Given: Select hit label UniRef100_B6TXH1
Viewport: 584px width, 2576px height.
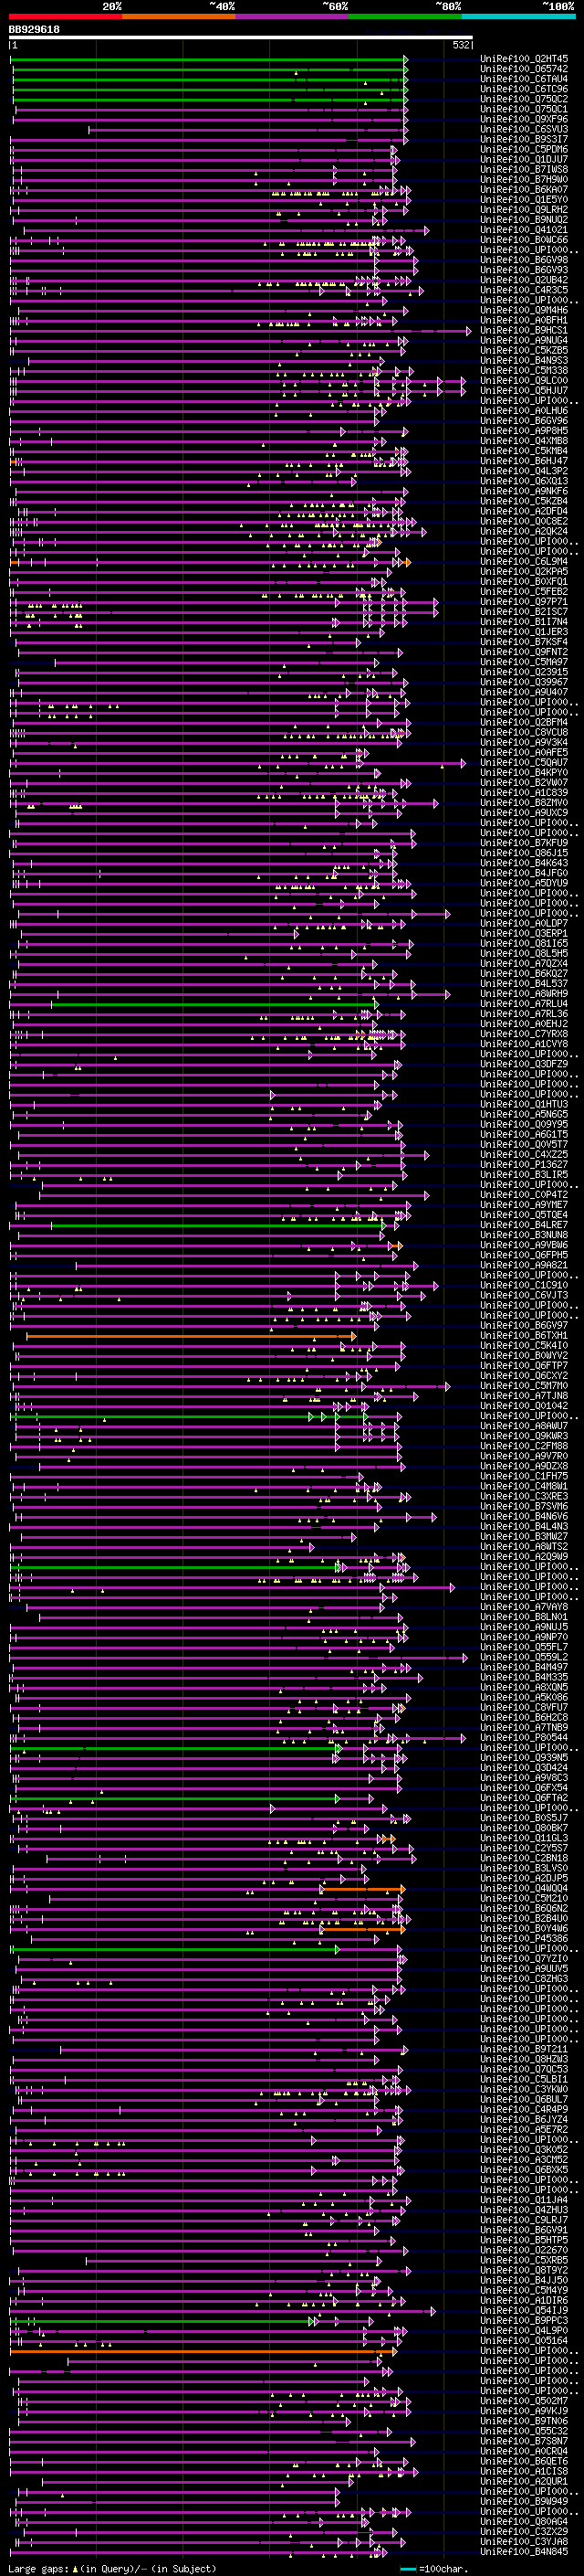Looking at the screenshot, I should coord(524,1335).
